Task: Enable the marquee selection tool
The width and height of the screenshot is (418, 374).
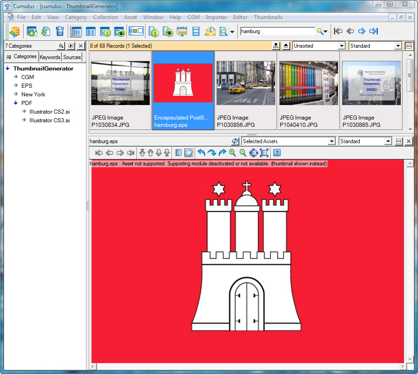Action: pos(179,153)
